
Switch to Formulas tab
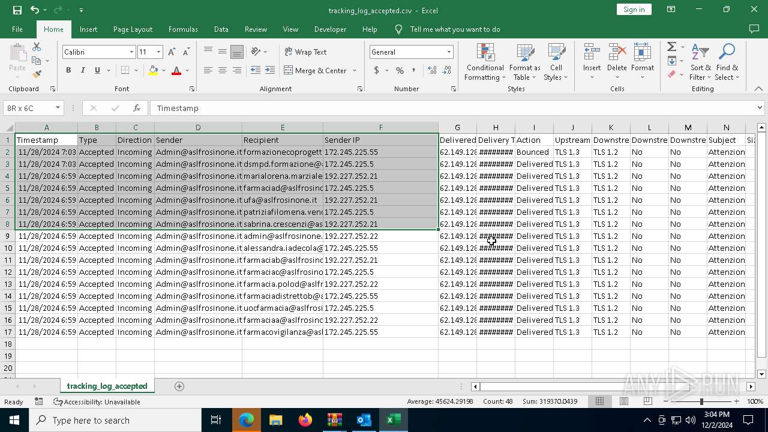click(x=183, y=29)
